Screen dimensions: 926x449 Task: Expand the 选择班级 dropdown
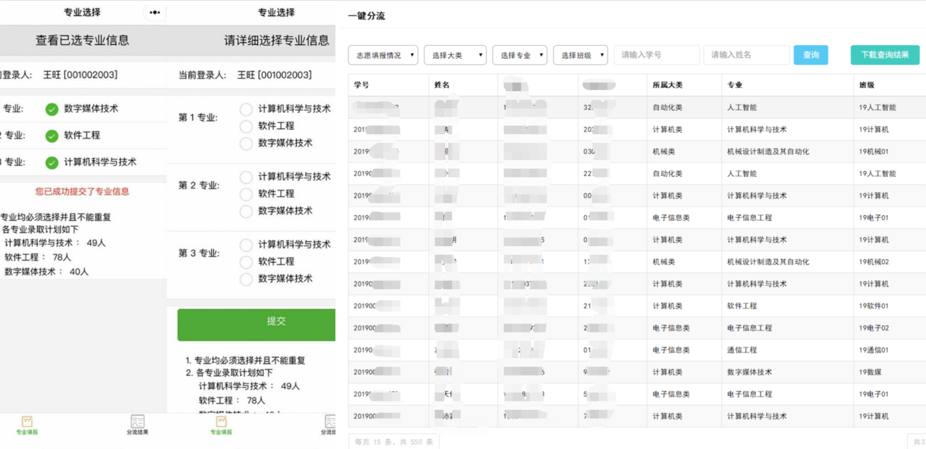point(580,55)
